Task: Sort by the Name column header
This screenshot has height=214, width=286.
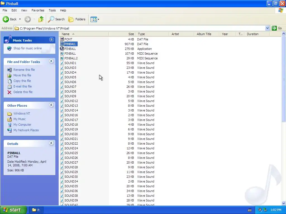Action: click(x=84, y=34)
